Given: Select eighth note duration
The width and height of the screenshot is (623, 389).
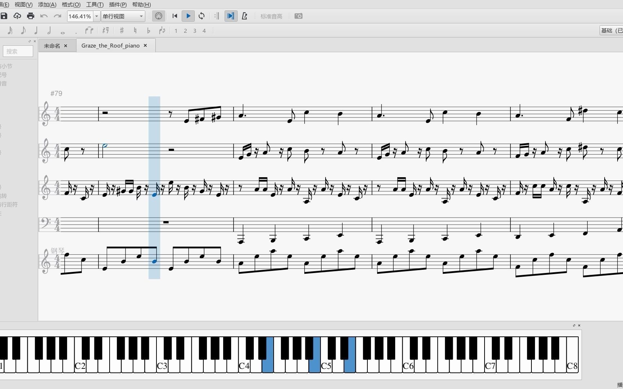Looking at the screenshot, I should (x=23, y=31).
